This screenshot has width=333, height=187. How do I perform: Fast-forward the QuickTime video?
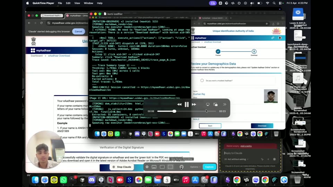(194, 104)
